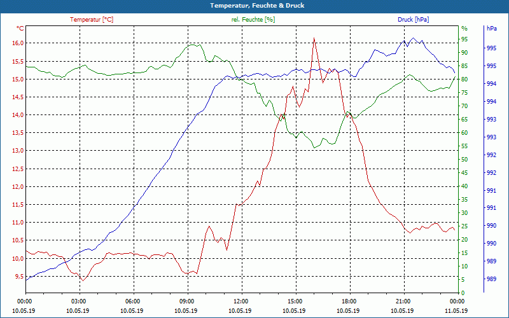Click the green '55' humidity axis value

point(464,146)
